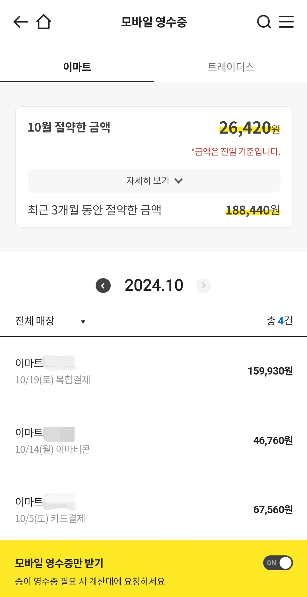Switch to the 이마트 tab
Viewport: 307px width, 597px height.
pyautogui.click(x=77, y=67)
